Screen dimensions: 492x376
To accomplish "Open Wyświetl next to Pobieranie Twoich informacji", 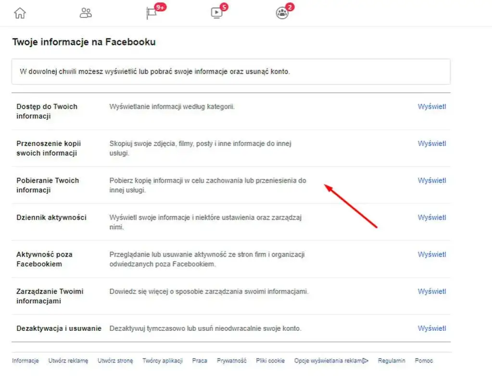I will [431, 180].
